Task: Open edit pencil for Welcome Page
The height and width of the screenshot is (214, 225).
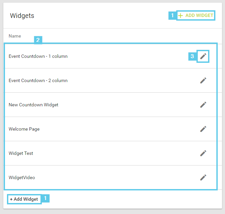Action: pyautogui.click(x=203, y=129)
